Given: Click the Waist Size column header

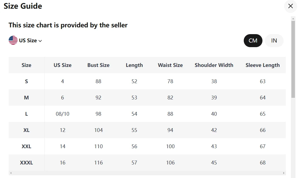Looking at the screenshot, I should [170, 65].
